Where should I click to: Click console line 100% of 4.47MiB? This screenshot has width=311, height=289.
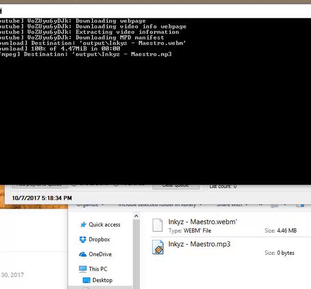coord(60,49)
